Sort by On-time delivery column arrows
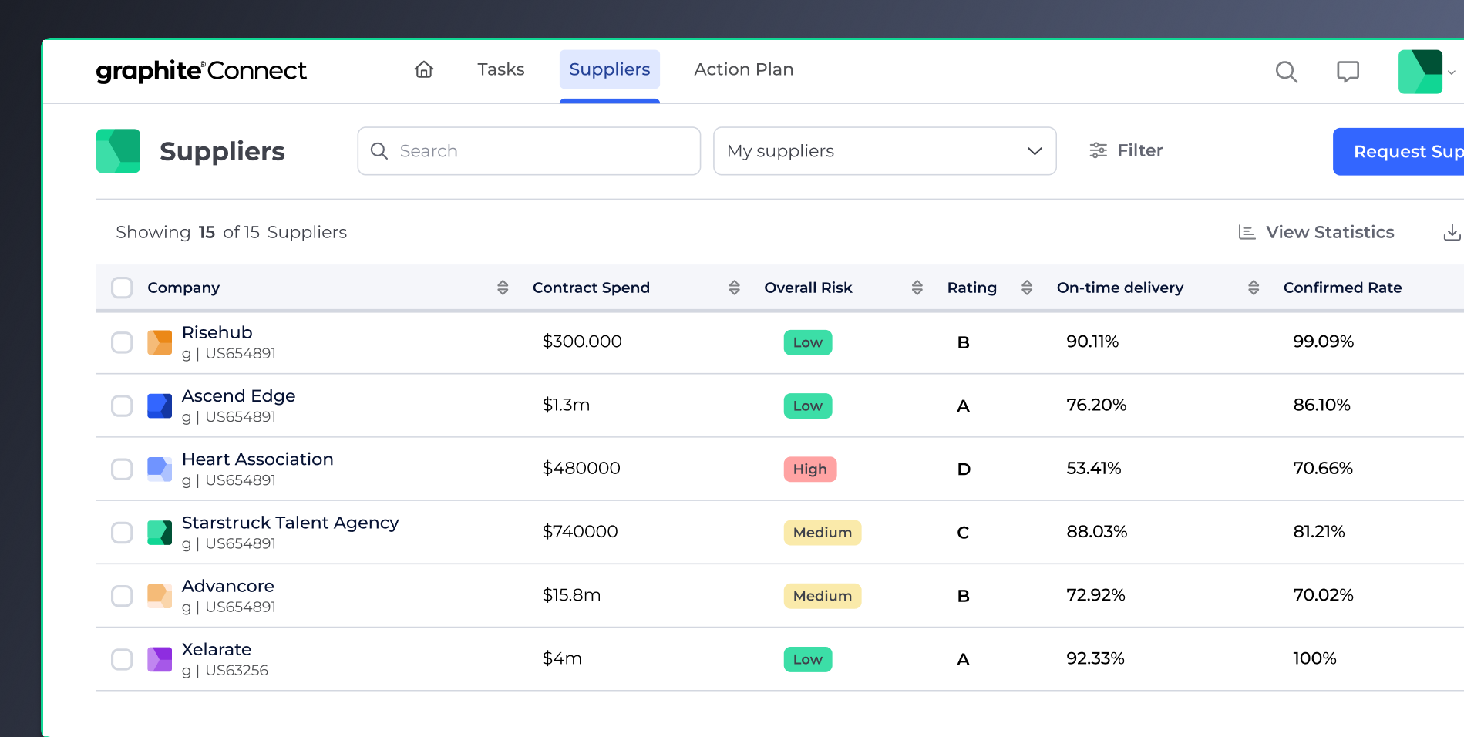1464x737 pixels. click(x=1254, y=288)
